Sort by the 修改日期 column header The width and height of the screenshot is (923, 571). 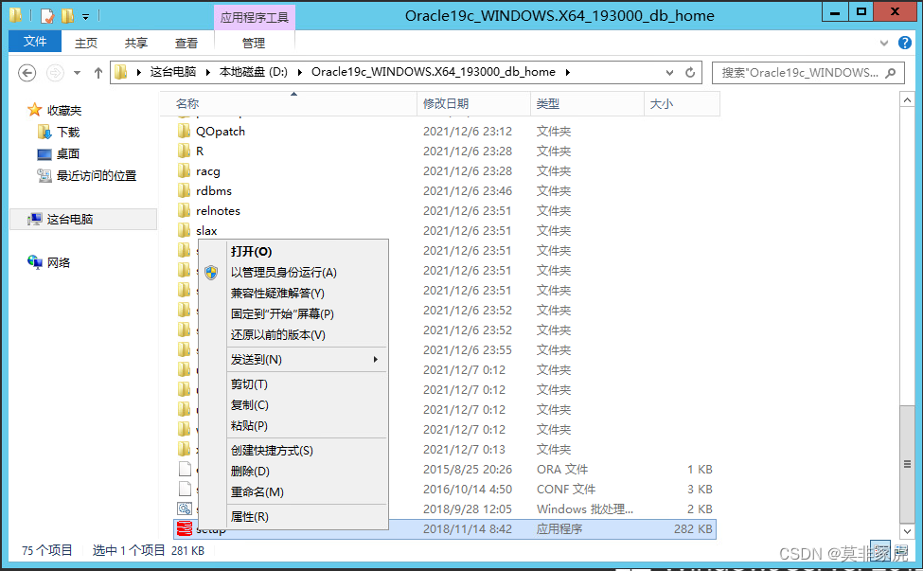474,103
